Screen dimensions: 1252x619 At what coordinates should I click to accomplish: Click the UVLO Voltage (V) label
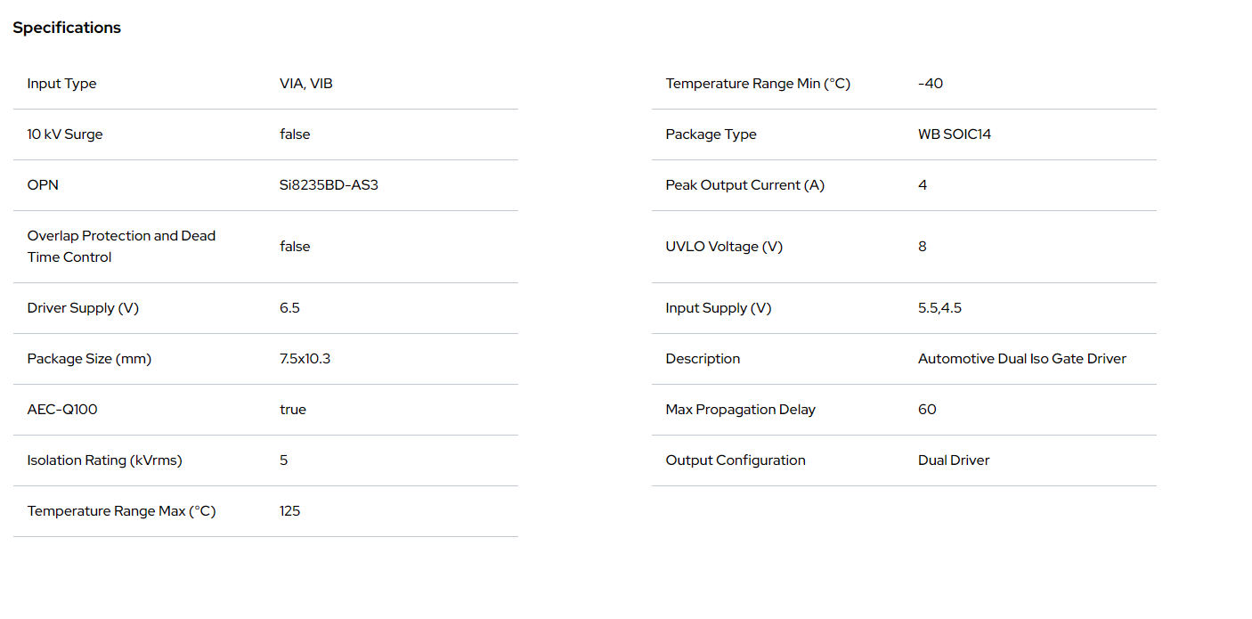click(724, 247)
